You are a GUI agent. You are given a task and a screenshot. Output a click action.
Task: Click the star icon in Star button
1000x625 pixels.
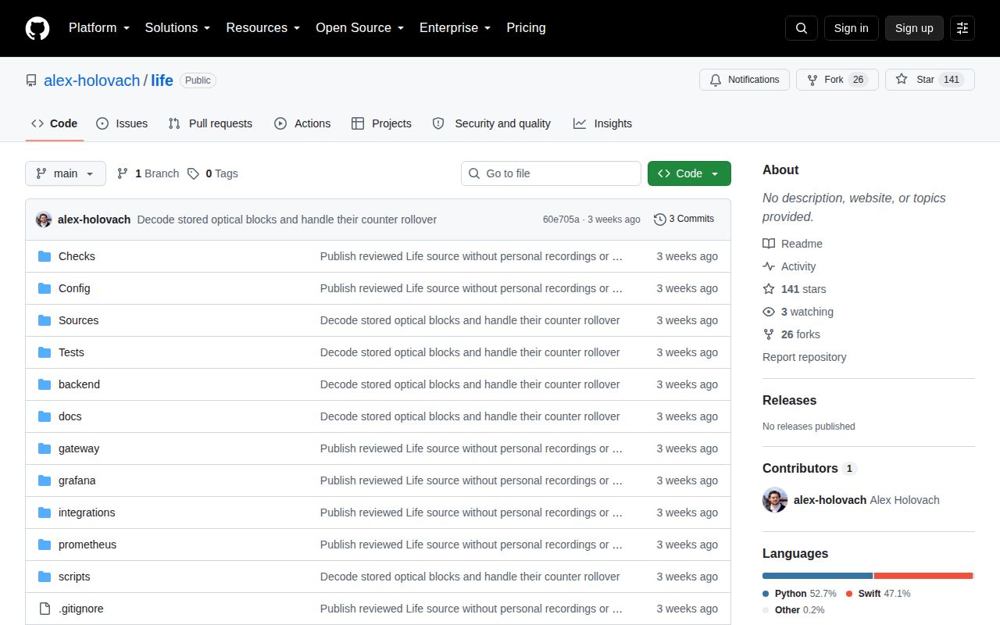[x=902, y=80]
